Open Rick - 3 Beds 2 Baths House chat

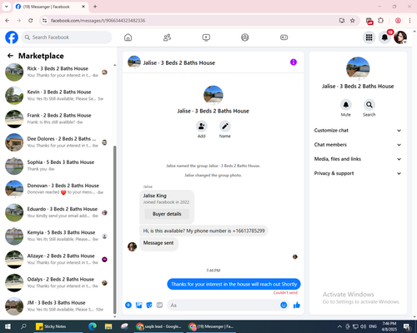coord(58,72)
